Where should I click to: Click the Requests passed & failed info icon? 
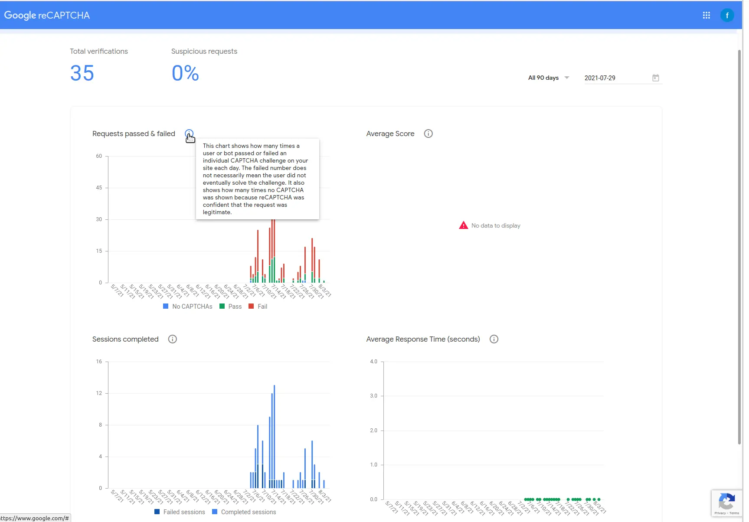click(x=189, y=134)
